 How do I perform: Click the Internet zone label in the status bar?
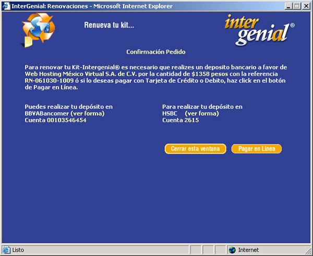point(248,250)
